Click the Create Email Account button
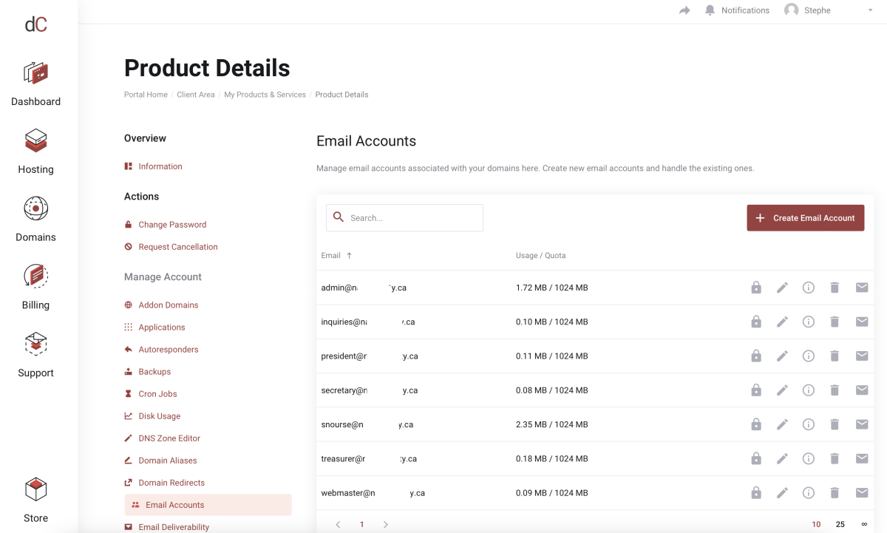Viewport: 887px width, 533px height. pyautogui.click(x=805, y=218)
